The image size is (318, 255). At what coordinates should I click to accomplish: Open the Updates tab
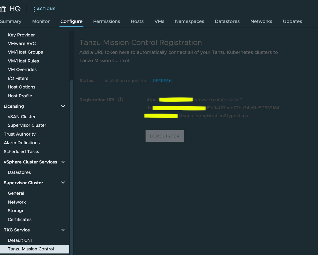[292, 21]
